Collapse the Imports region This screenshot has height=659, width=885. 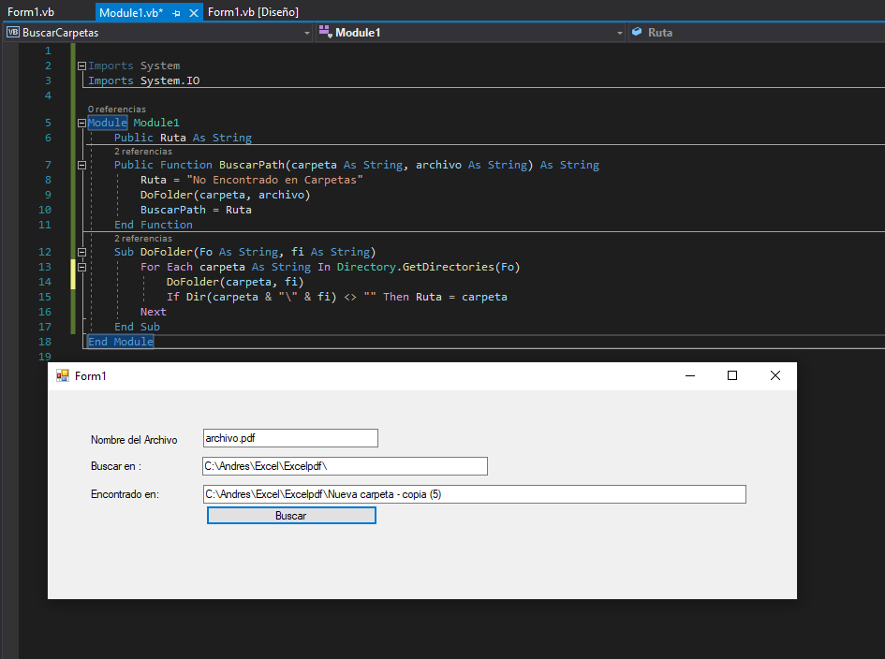point(81,66)
